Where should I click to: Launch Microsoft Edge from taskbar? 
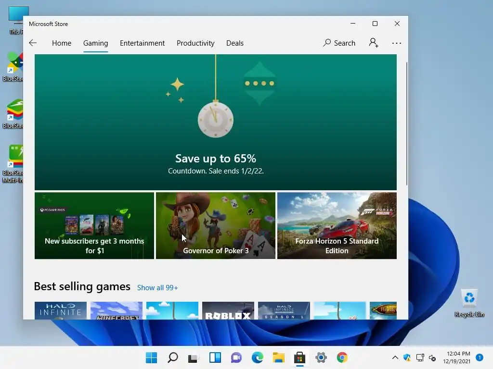tap(257, 357)
